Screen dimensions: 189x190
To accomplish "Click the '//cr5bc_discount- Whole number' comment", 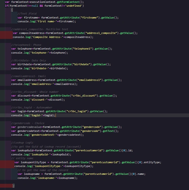I will 35,92.
